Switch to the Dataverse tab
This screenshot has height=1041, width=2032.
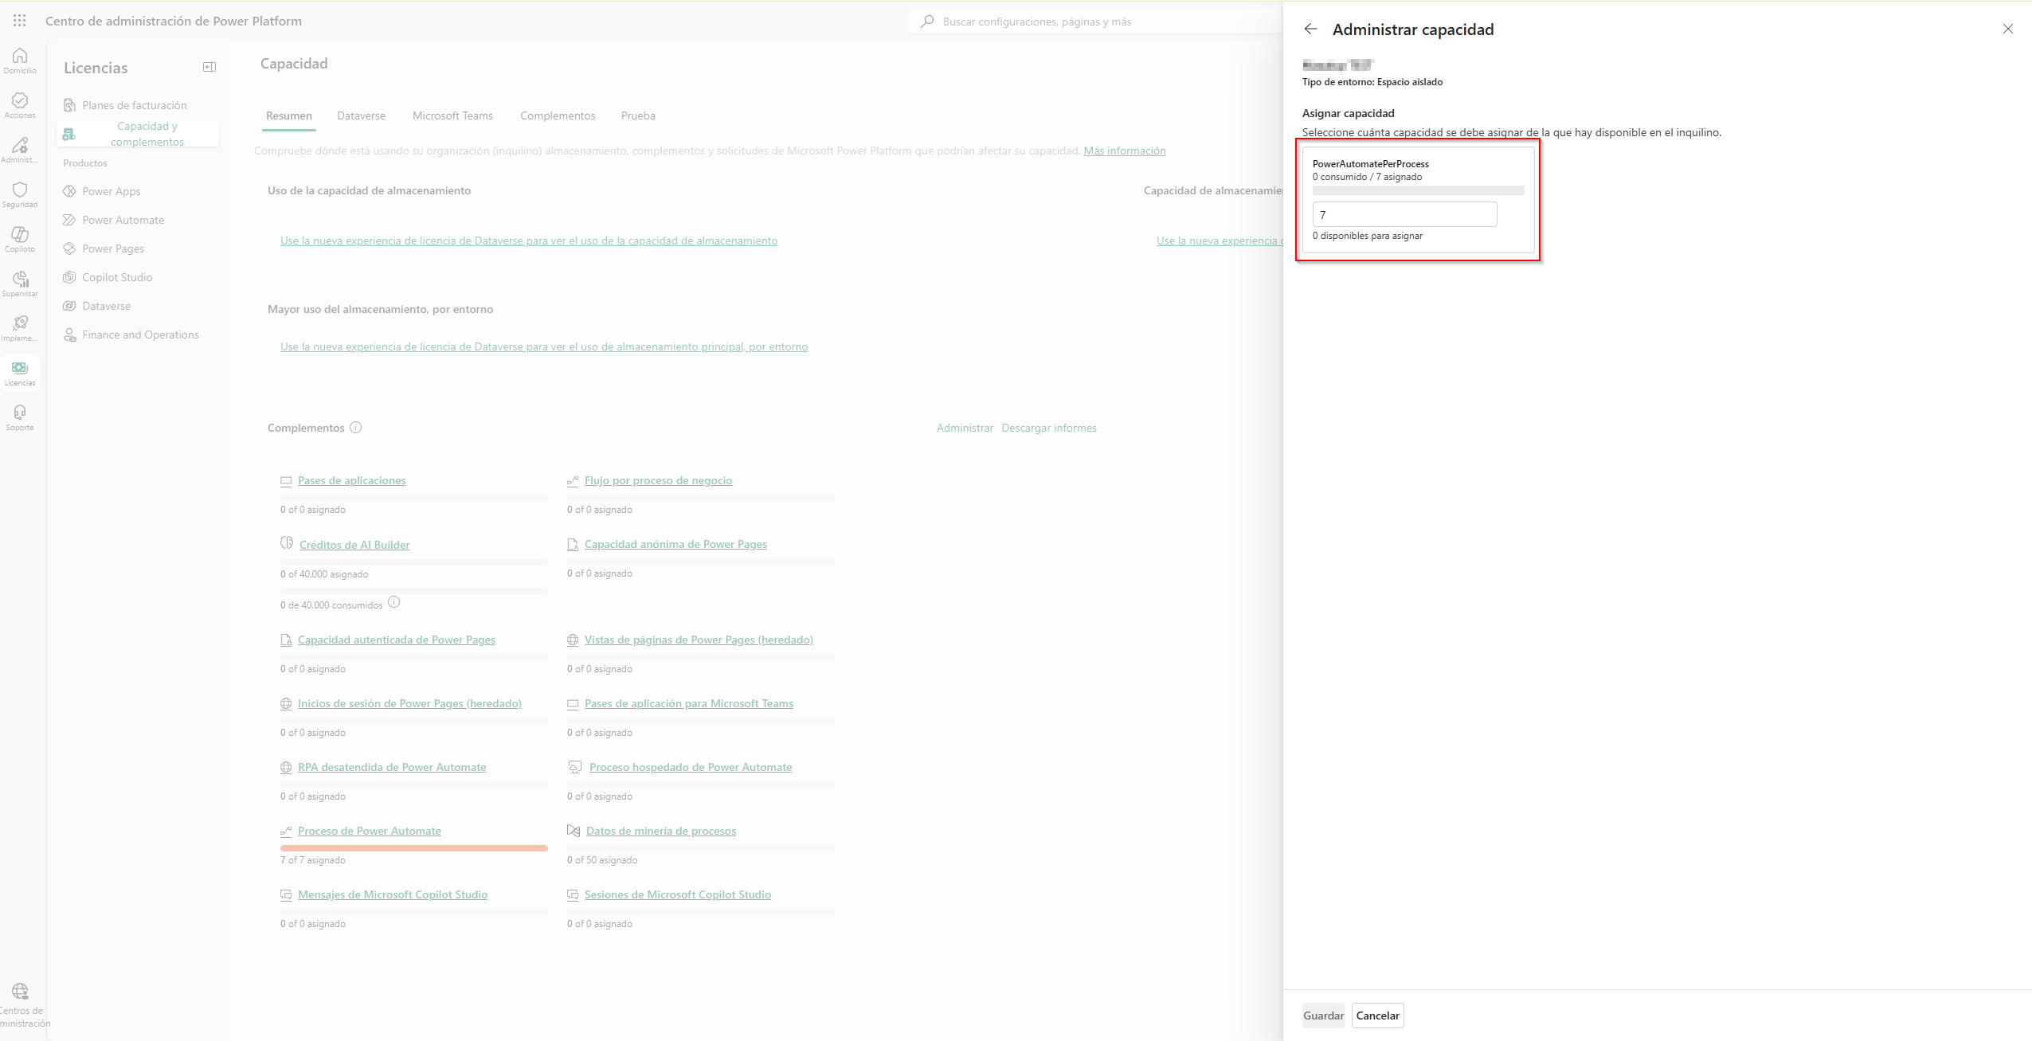pyautogui.click(x=361, y=116)
